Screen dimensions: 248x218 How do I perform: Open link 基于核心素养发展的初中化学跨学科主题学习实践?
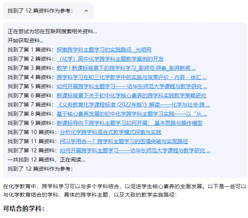pyautogui.click(x=132, y=114)
